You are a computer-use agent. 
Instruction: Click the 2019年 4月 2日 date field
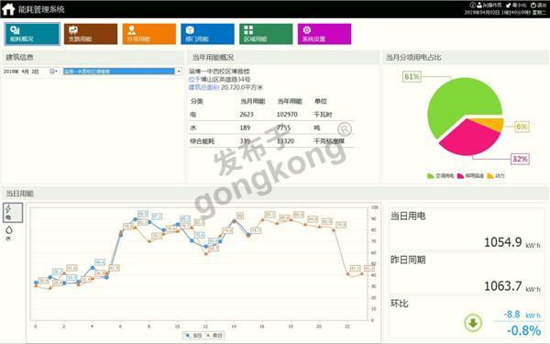21,72
